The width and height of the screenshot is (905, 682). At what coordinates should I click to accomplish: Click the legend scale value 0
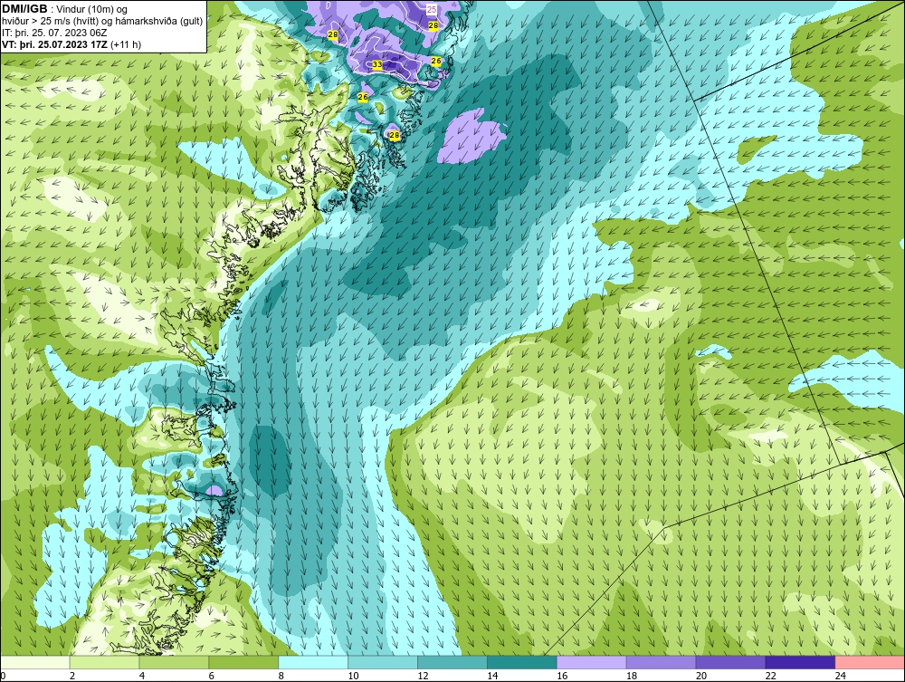point(4,676)
